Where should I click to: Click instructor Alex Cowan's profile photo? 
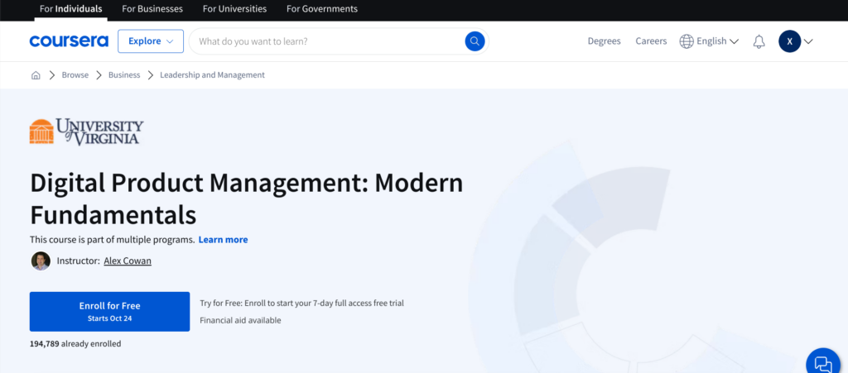click(x=41, y=261)
